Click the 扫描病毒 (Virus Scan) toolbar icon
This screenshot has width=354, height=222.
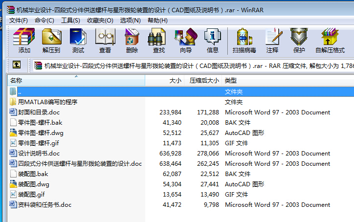tap(244, 36)
